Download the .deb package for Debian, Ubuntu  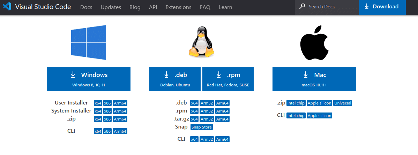[175, 79]
